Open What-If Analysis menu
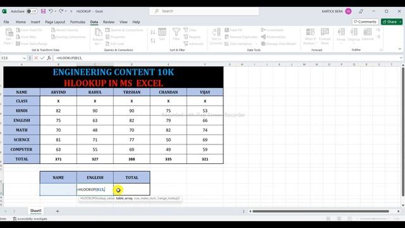 (x=310, y=36)
